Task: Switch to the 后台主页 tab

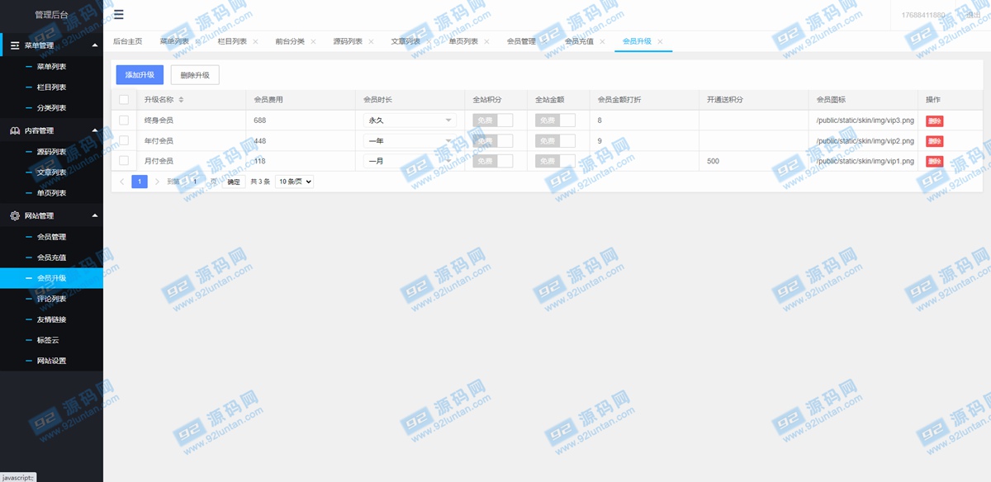Action: point(127,41)
